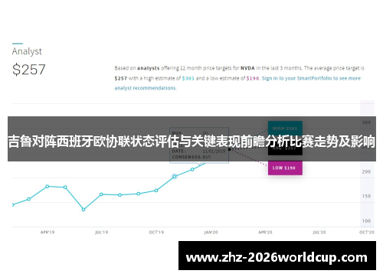Click the "OCT'20" x-axis label
The width and height of the screenshot is (383, 277).
coord(367,233)
